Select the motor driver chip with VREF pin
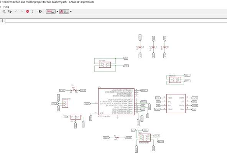Viewport: 227px width, 163px height. pyautogui.click(x=176, y=103)
